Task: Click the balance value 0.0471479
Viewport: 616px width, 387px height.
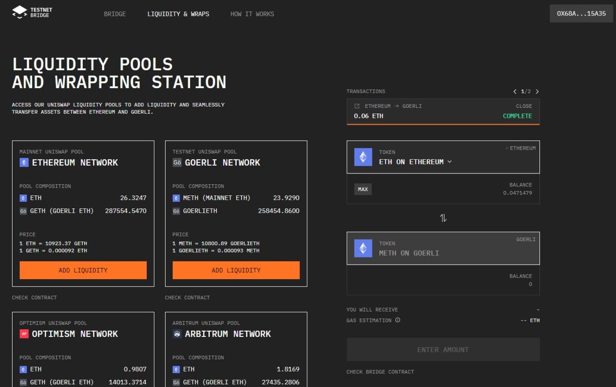Action: coord(517,193)
